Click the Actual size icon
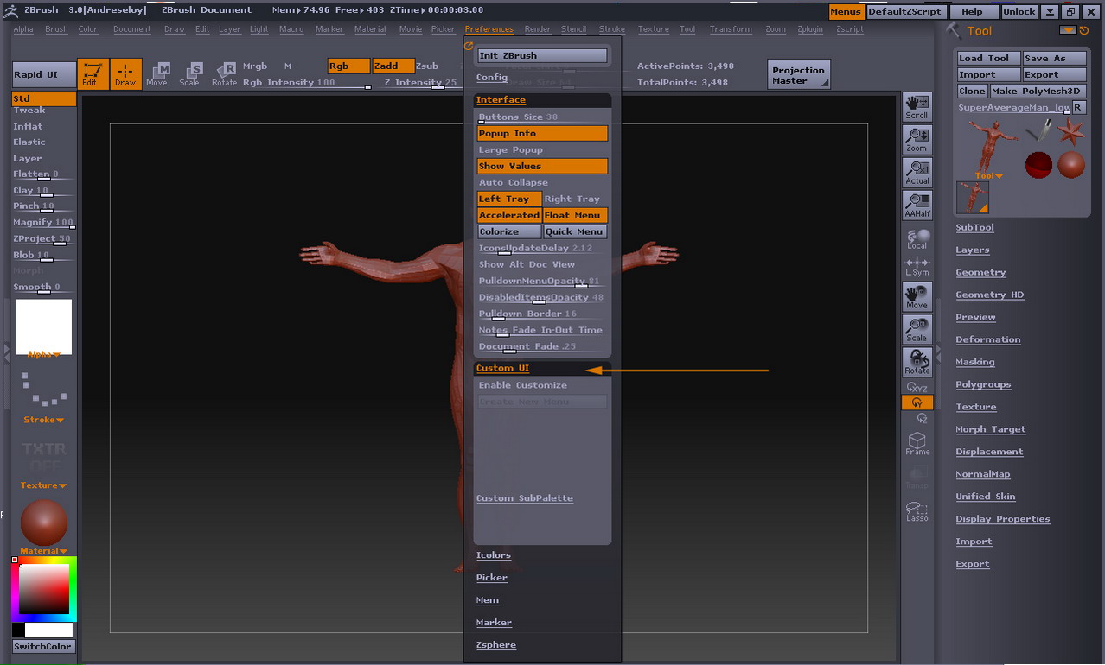Image resolution: width=1105 pixels, height=665 pixels. click(917, 173)
